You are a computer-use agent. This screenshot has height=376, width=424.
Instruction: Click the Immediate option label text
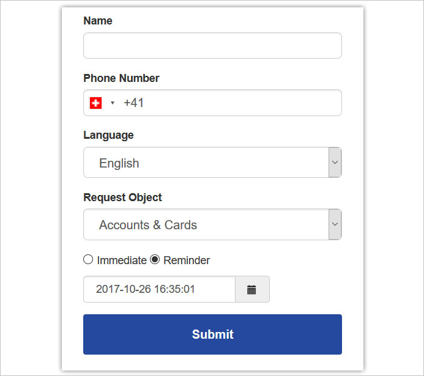click(122, 260)
